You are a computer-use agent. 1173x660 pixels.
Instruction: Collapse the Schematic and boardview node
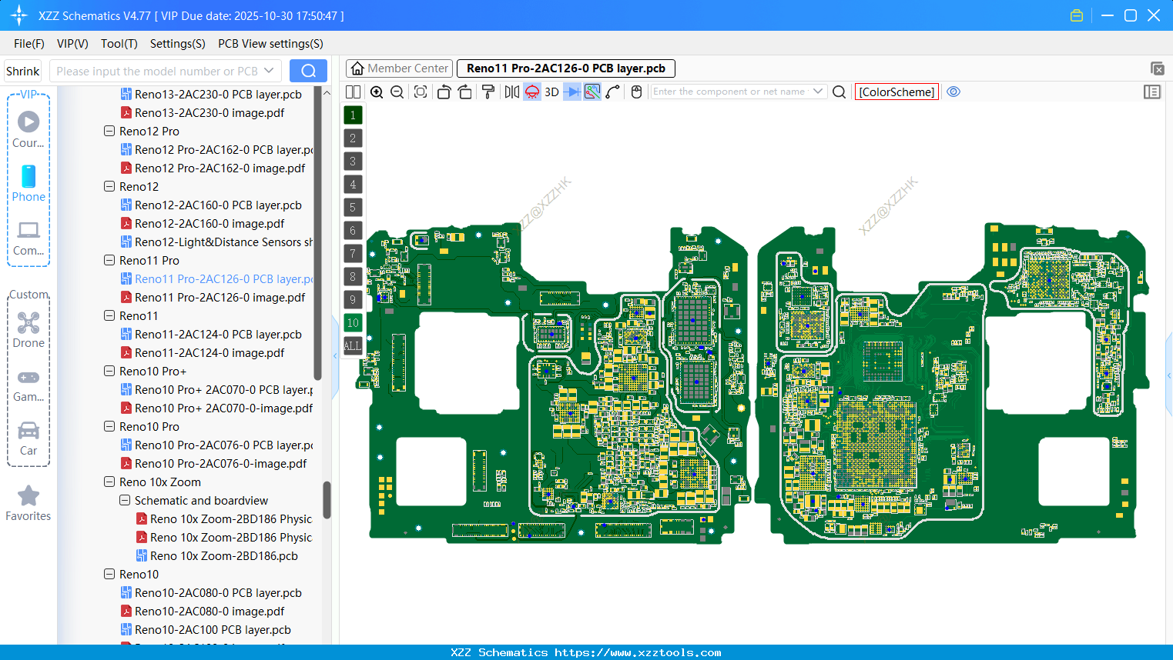click(124, 500)
